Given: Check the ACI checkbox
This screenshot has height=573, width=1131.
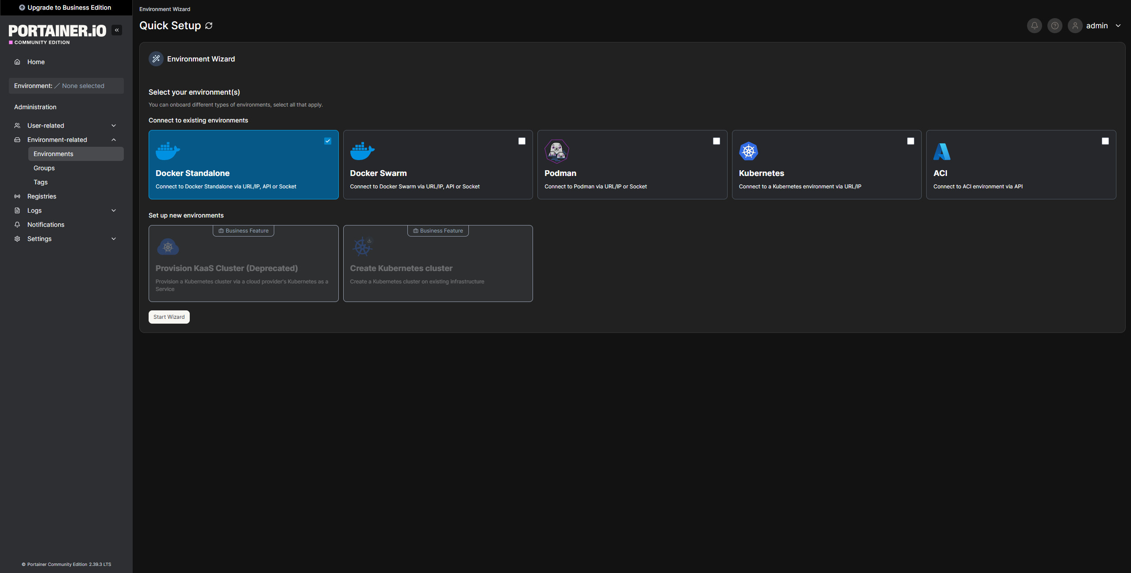Looking at the screenshot, I should point(1105,141).
